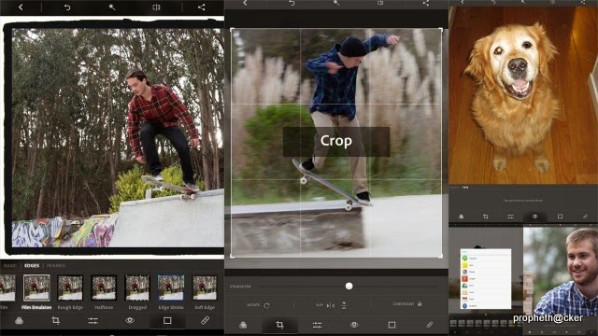This screenshot has width=598, height=336.
Task: Select the blemish bandage tool in the middle toolbar
Action: [x=429, y=325]
